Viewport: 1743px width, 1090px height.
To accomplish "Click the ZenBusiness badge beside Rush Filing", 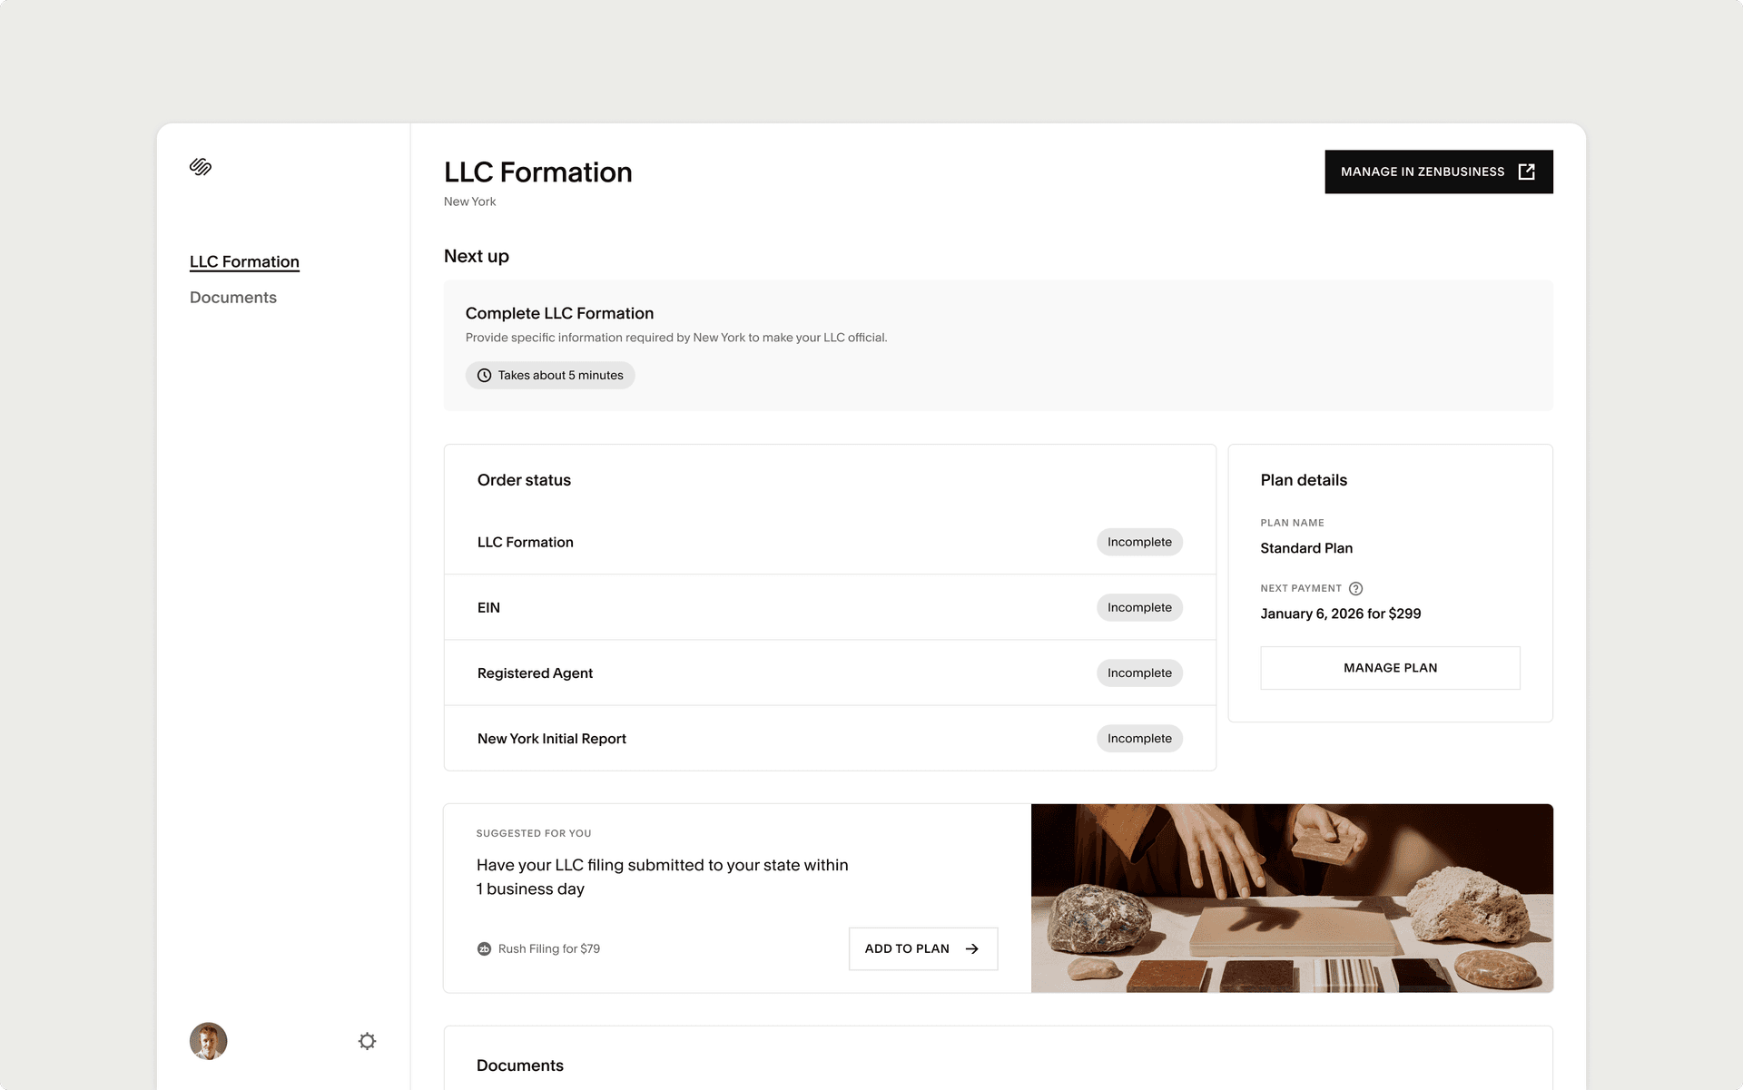I will [x=484, y=948].
